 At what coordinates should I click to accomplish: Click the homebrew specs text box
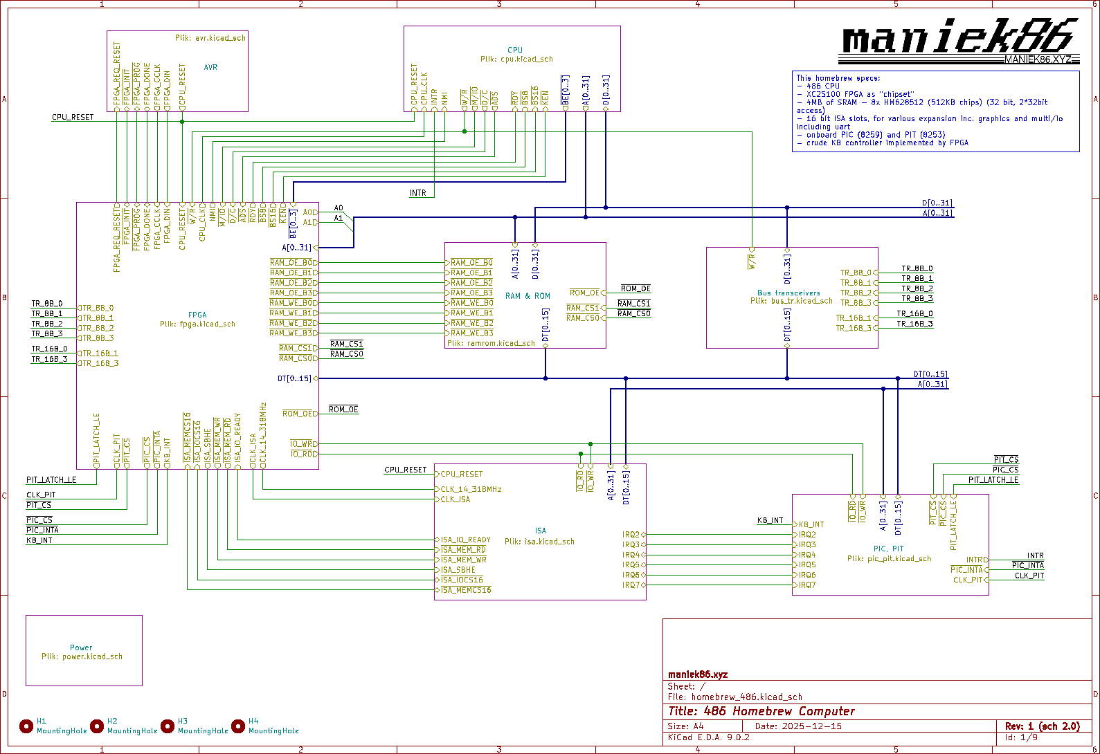point(935,111)
